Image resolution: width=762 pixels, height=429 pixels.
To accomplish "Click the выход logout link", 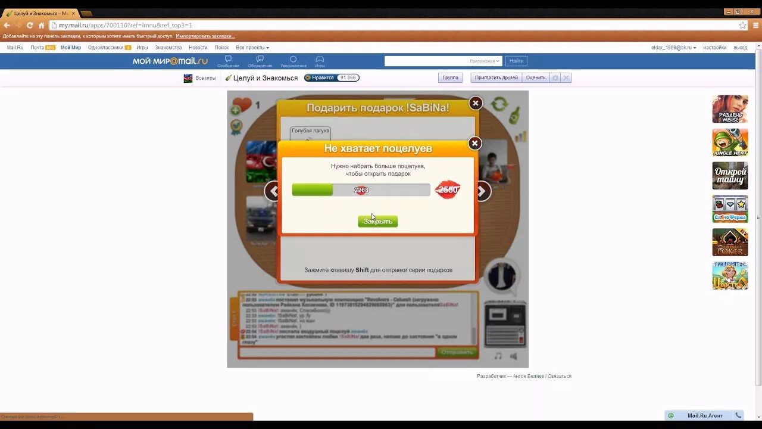I will pos(741,48).
